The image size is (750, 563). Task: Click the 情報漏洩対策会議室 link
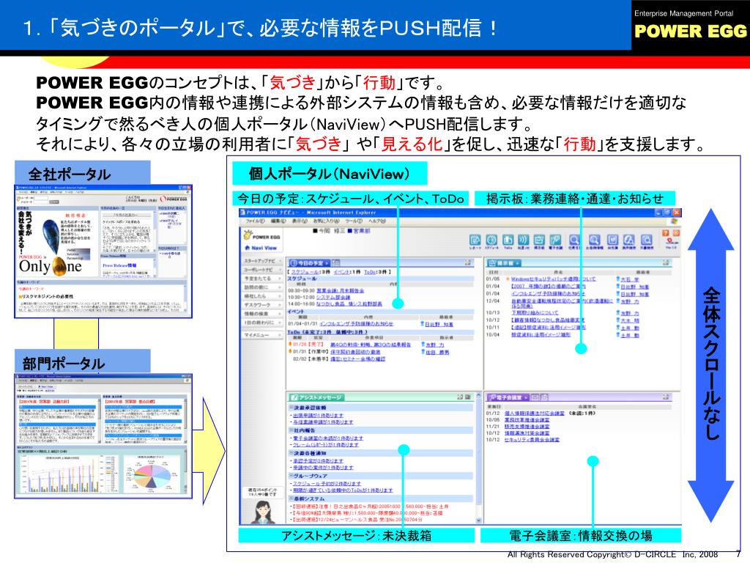click(x=527, y=433)
